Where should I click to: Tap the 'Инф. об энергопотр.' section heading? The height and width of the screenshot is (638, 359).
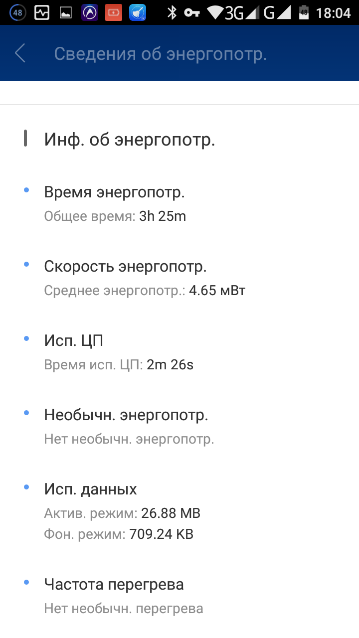pyautogui.click(x=130, y=140)
